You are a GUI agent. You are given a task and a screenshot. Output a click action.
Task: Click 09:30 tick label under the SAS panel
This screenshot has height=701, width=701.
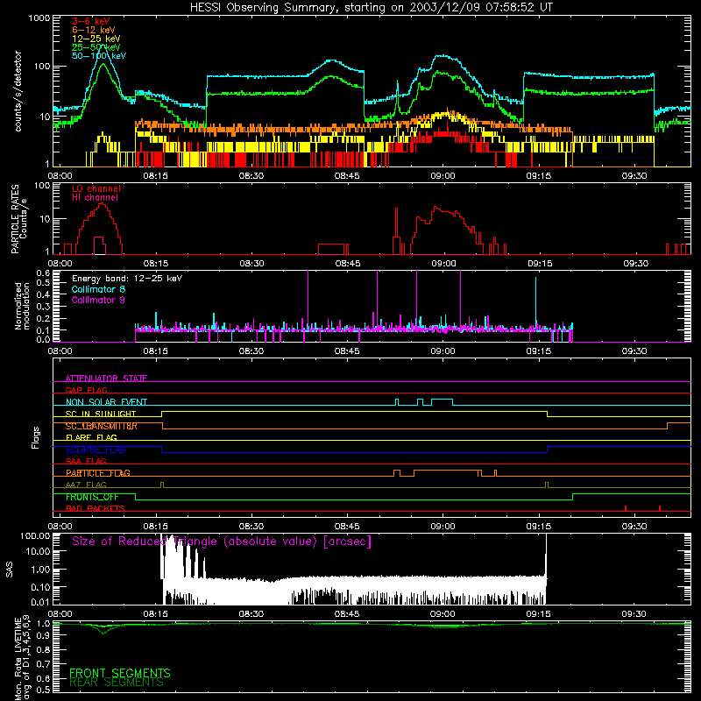[x=634, y=614]
